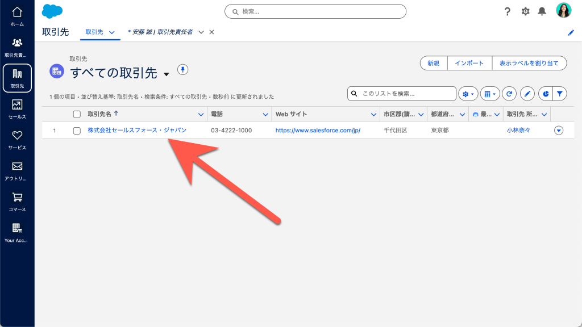Click the 東京都 cell

point(440,131)
